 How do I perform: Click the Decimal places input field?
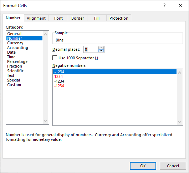pos(91,49)
